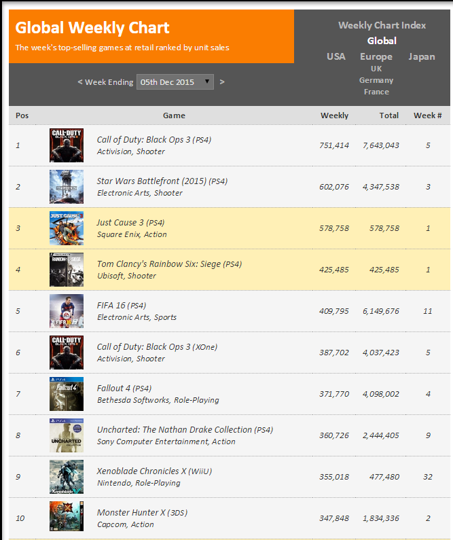Select the Europe chart link
The height and width of the screenshot is (540, 453).
[x=376, y=57]
